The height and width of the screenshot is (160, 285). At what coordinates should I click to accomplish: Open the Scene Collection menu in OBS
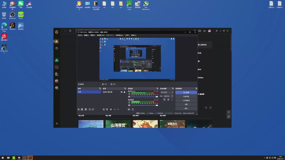[x=119, y=35]
